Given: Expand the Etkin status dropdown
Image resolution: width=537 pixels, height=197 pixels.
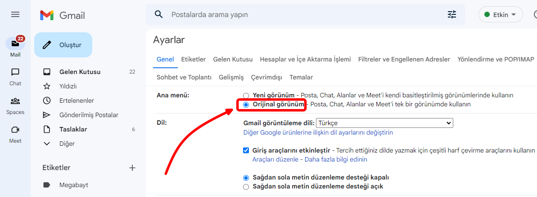Looking at the screenshot, I should pyautogui.click(x=500, y=15).
